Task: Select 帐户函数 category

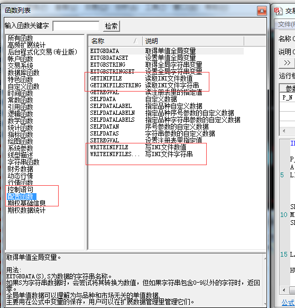Action: [x=20, y=59]
